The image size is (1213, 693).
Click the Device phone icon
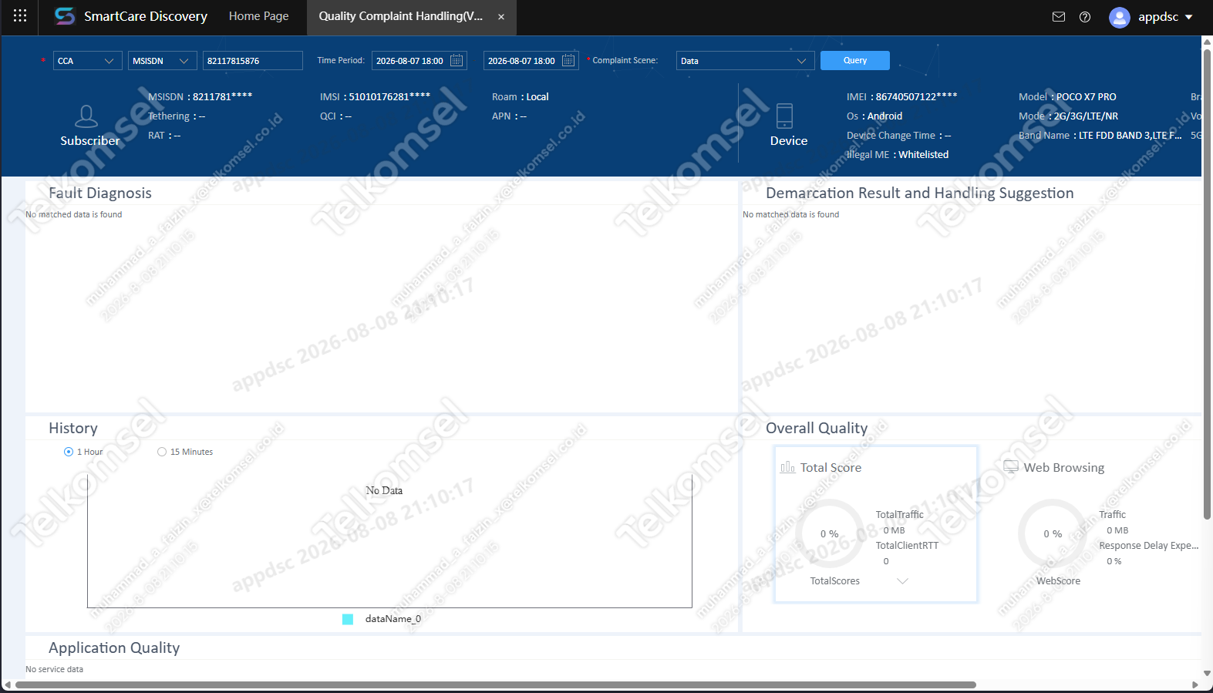coord(784,116)
